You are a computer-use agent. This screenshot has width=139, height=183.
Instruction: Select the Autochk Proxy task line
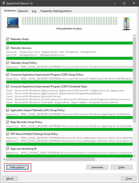tap(33, 97)
